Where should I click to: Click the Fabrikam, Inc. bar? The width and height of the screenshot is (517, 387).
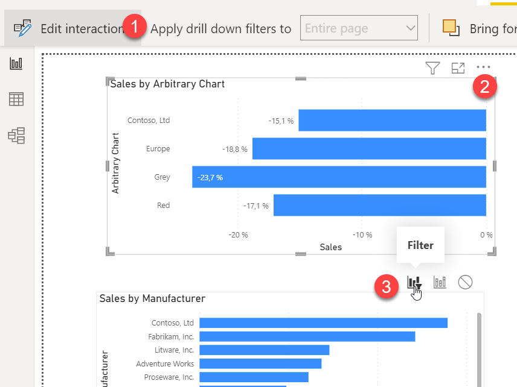[x=307, y=336]
